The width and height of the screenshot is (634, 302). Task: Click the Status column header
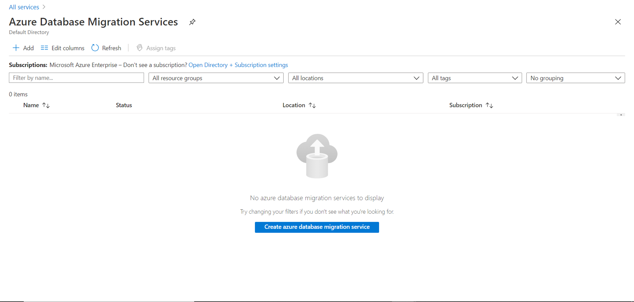[124, 105]
